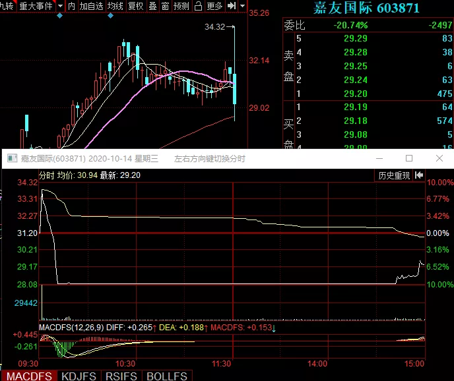Open the 重大事件 toolbar item

click(x=36, y=6)
